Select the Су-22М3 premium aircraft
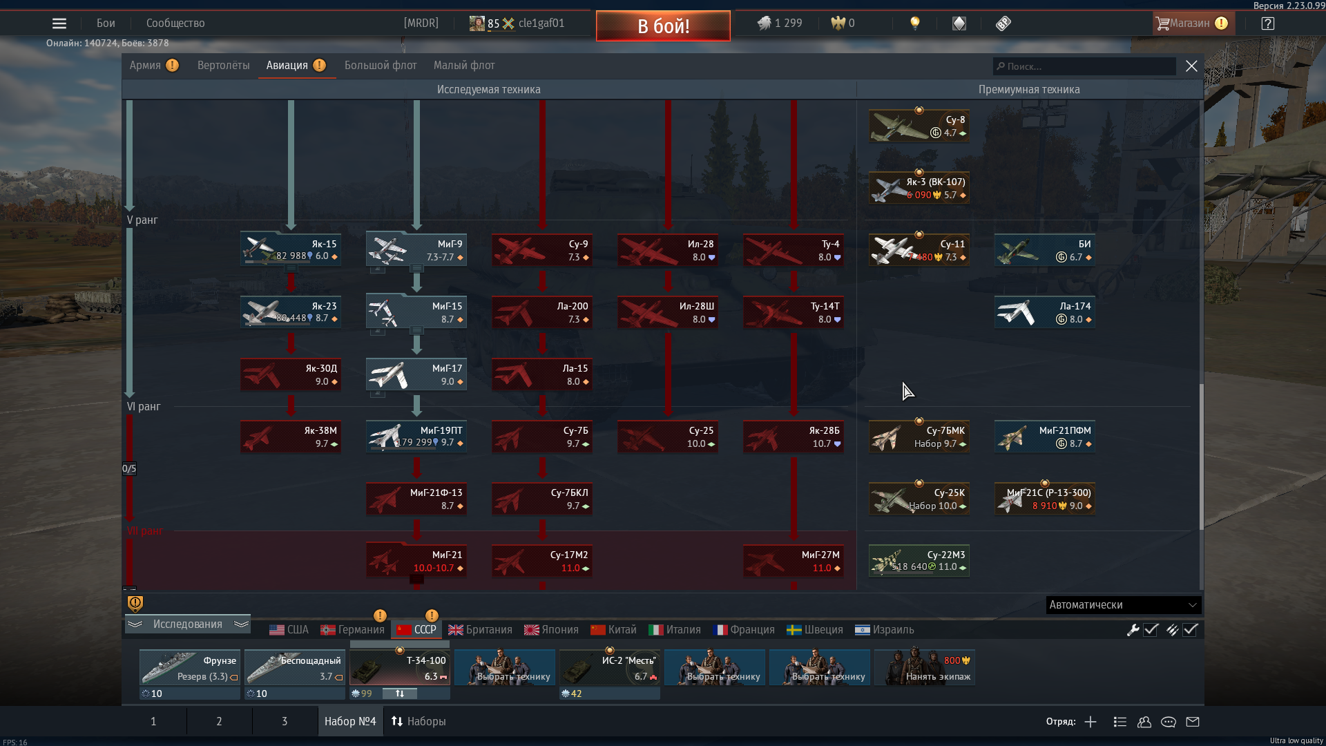Screen dimensions: 1326x746 click(x=919, y=560)
